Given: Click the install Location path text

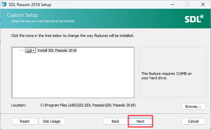Looking at the screenshot, I should [x=88, y=105].
